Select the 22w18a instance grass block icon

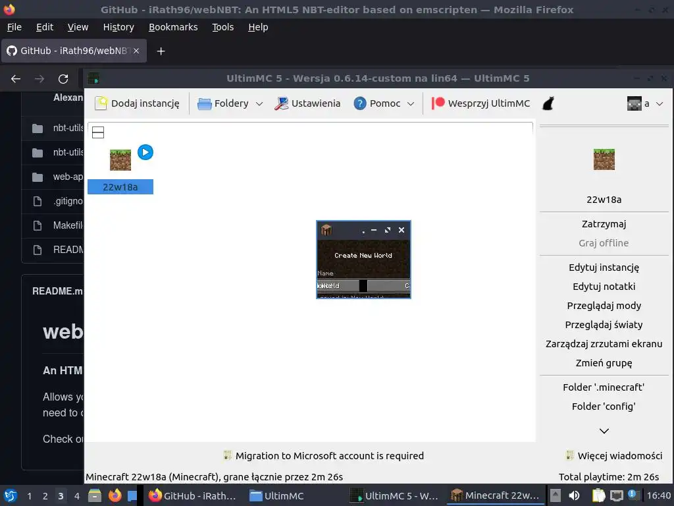(x=120, y=160)
